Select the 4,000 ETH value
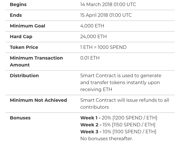 92,26
